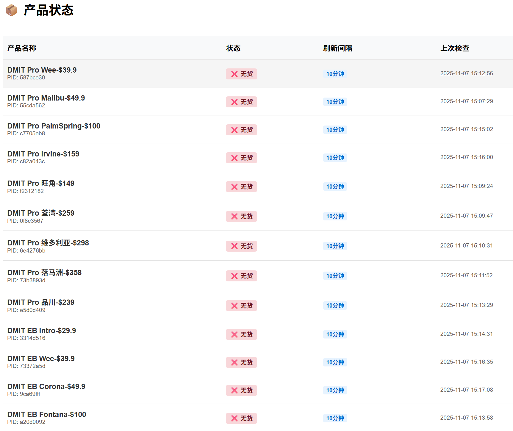
Task: Click the red X icon for DMIT Pro Irvine
Action: [234, 158]
